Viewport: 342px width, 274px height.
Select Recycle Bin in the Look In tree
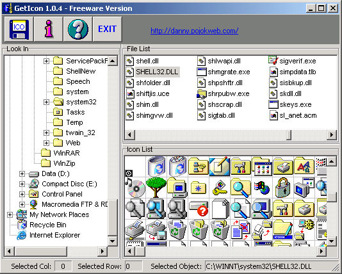[42, 225]
